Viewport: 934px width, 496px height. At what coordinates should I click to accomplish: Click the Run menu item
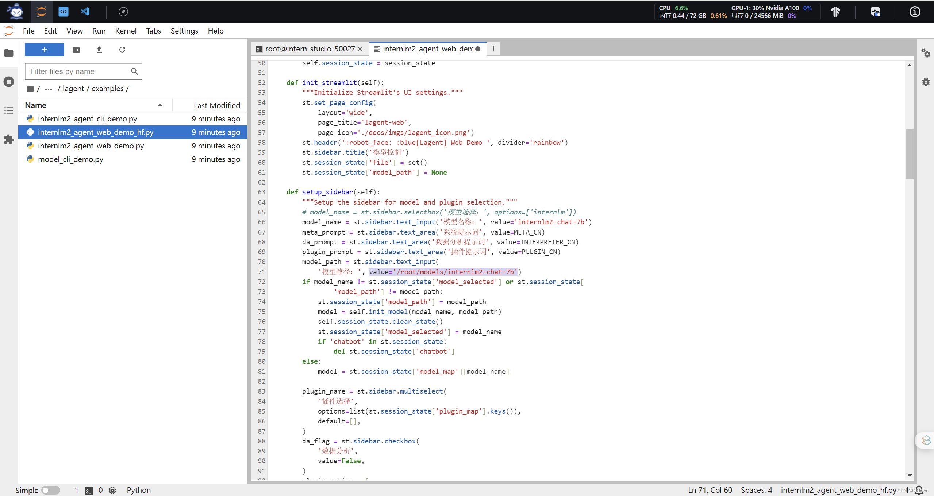point(98,31)
